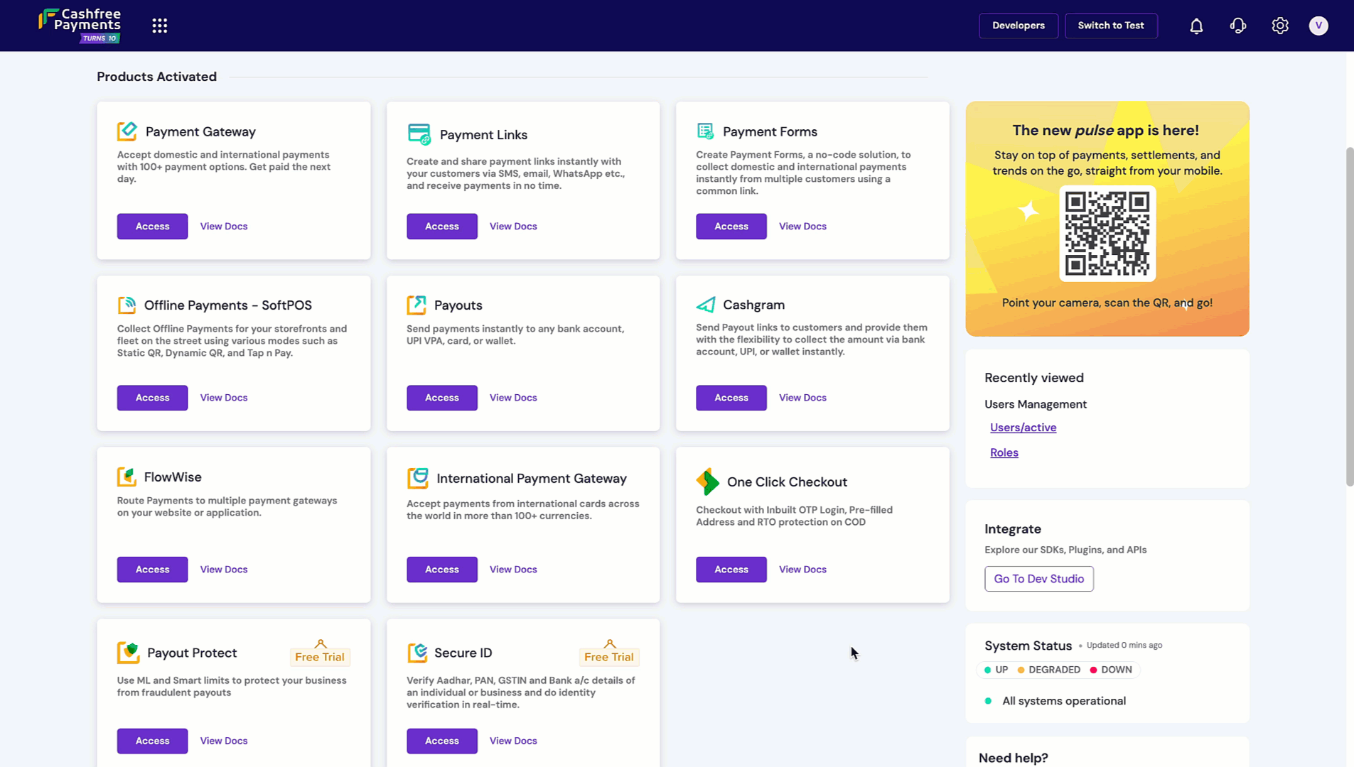Access the Secure ID product
The width and height of the screenshot is (1354, 767).
point(442,741)
